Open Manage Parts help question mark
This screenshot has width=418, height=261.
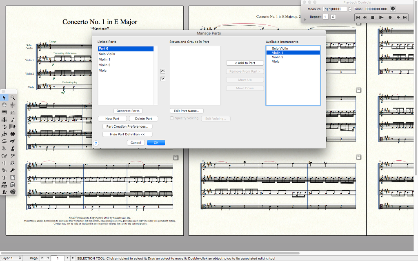click(x=96, y=143)
